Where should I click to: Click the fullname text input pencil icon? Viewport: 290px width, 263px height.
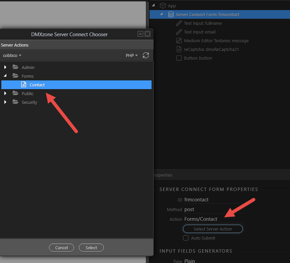point(179,23)
